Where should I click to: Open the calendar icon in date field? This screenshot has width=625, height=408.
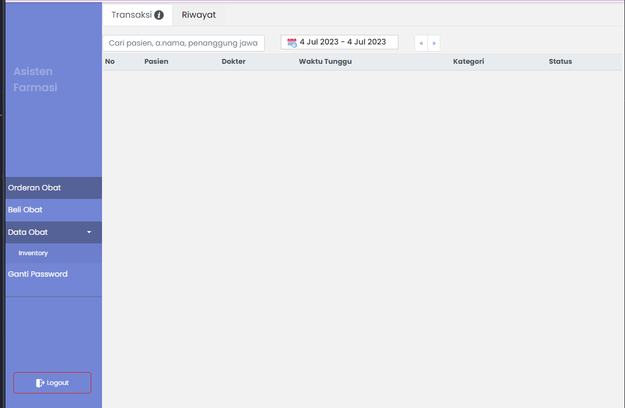pyautogui.click(x=292, y=42)
